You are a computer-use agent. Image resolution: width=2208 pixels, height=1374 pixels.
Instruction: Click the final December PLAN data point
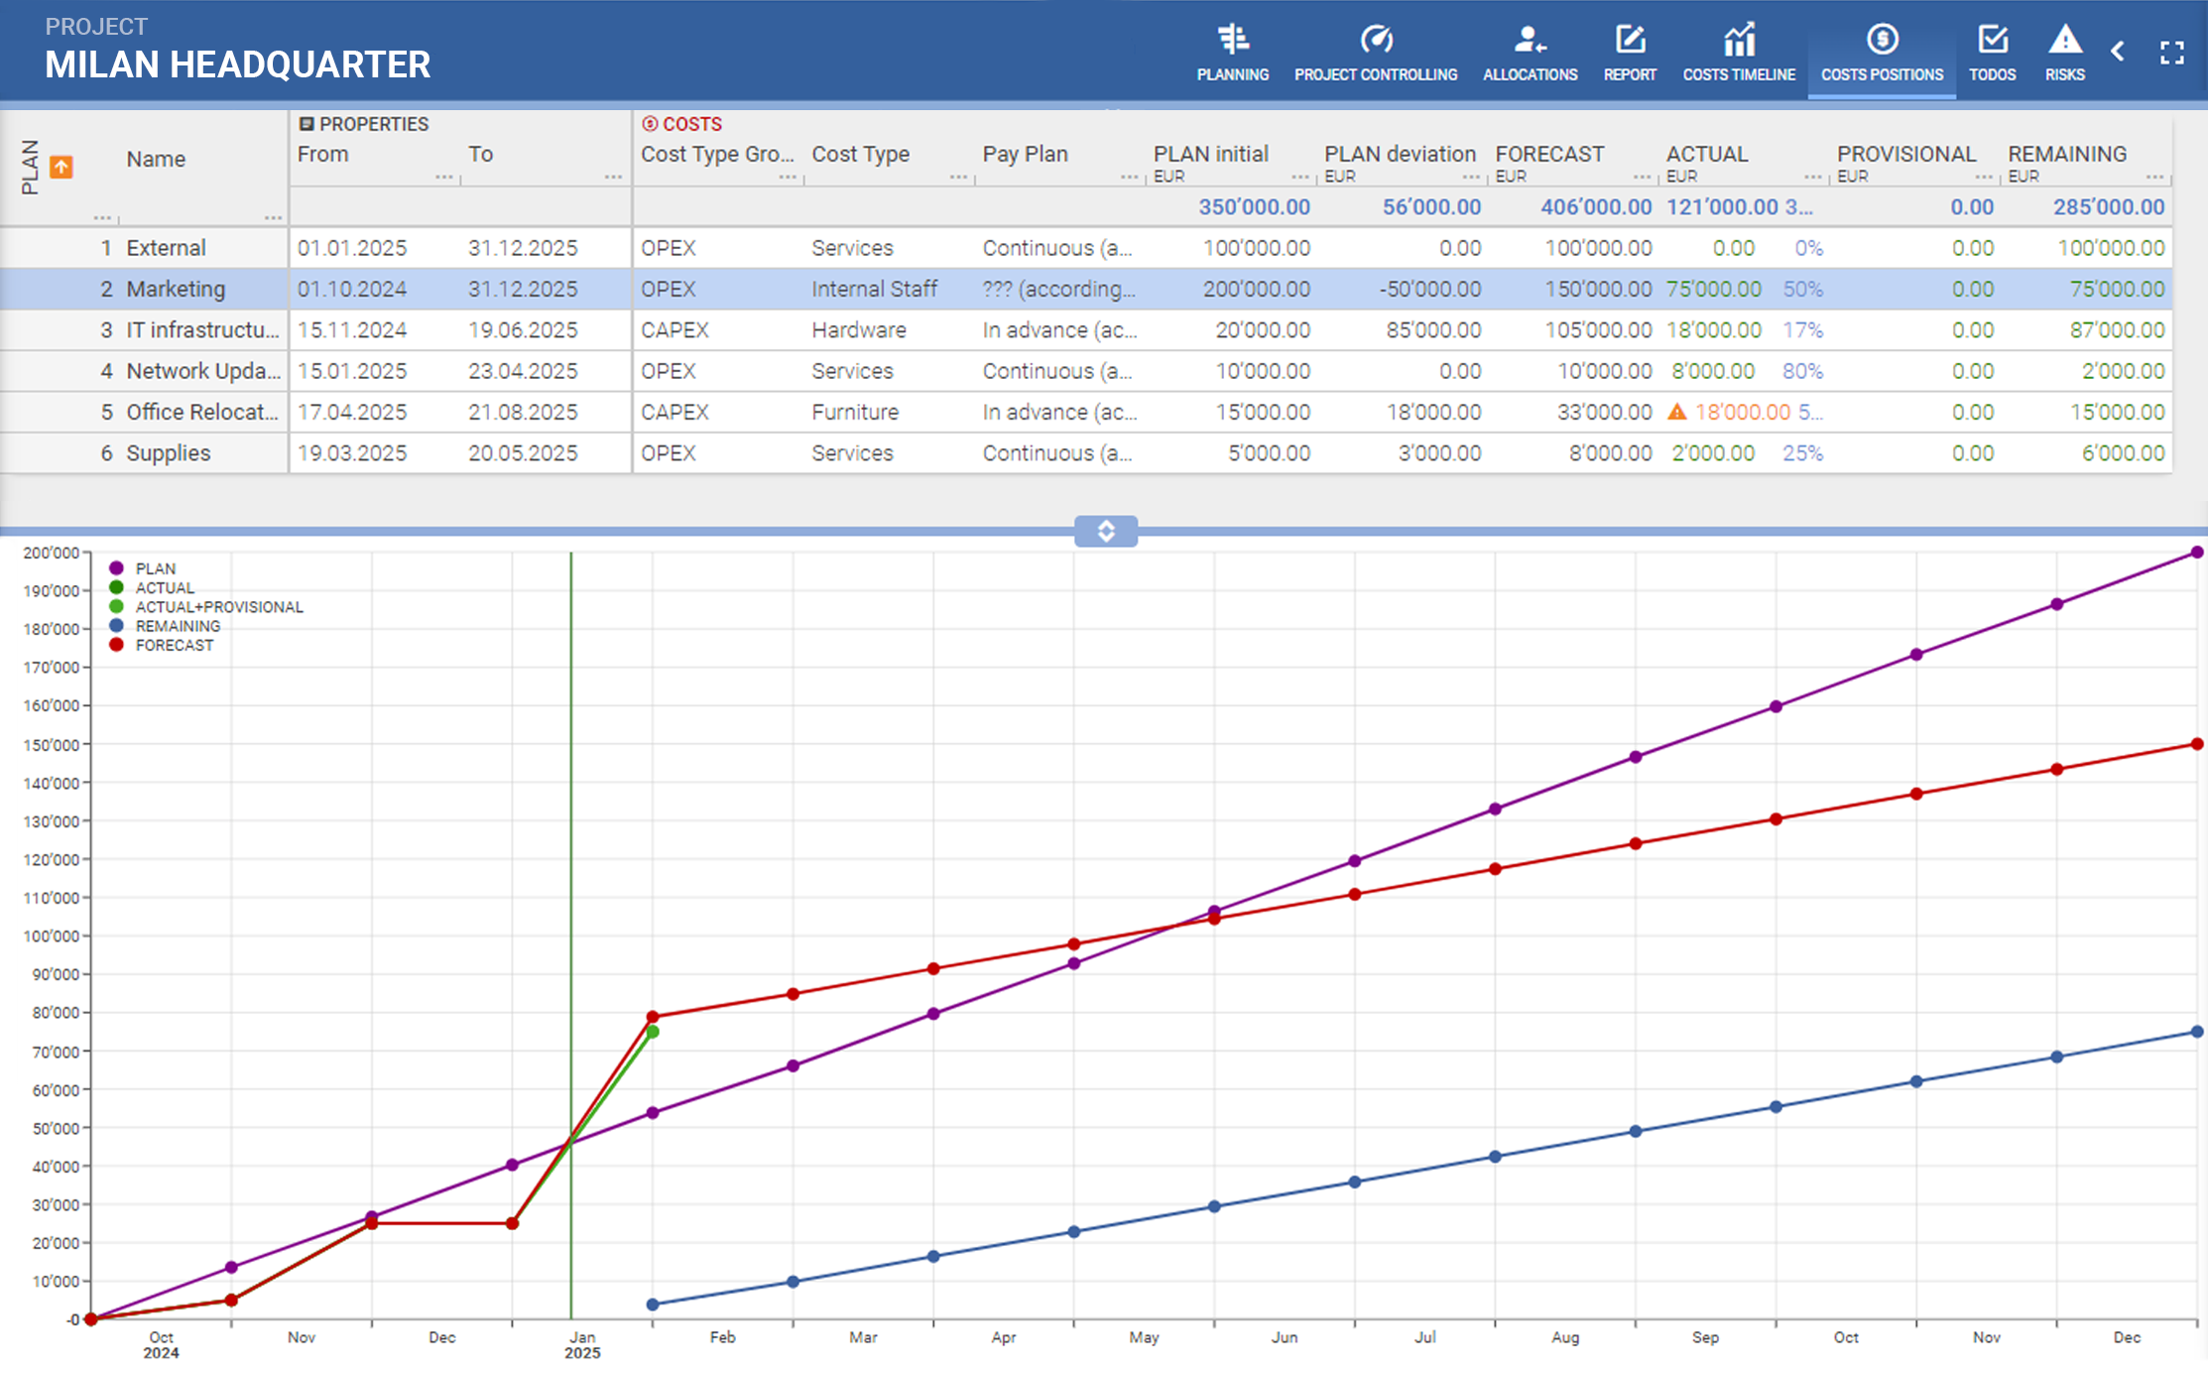(2197, 553)
